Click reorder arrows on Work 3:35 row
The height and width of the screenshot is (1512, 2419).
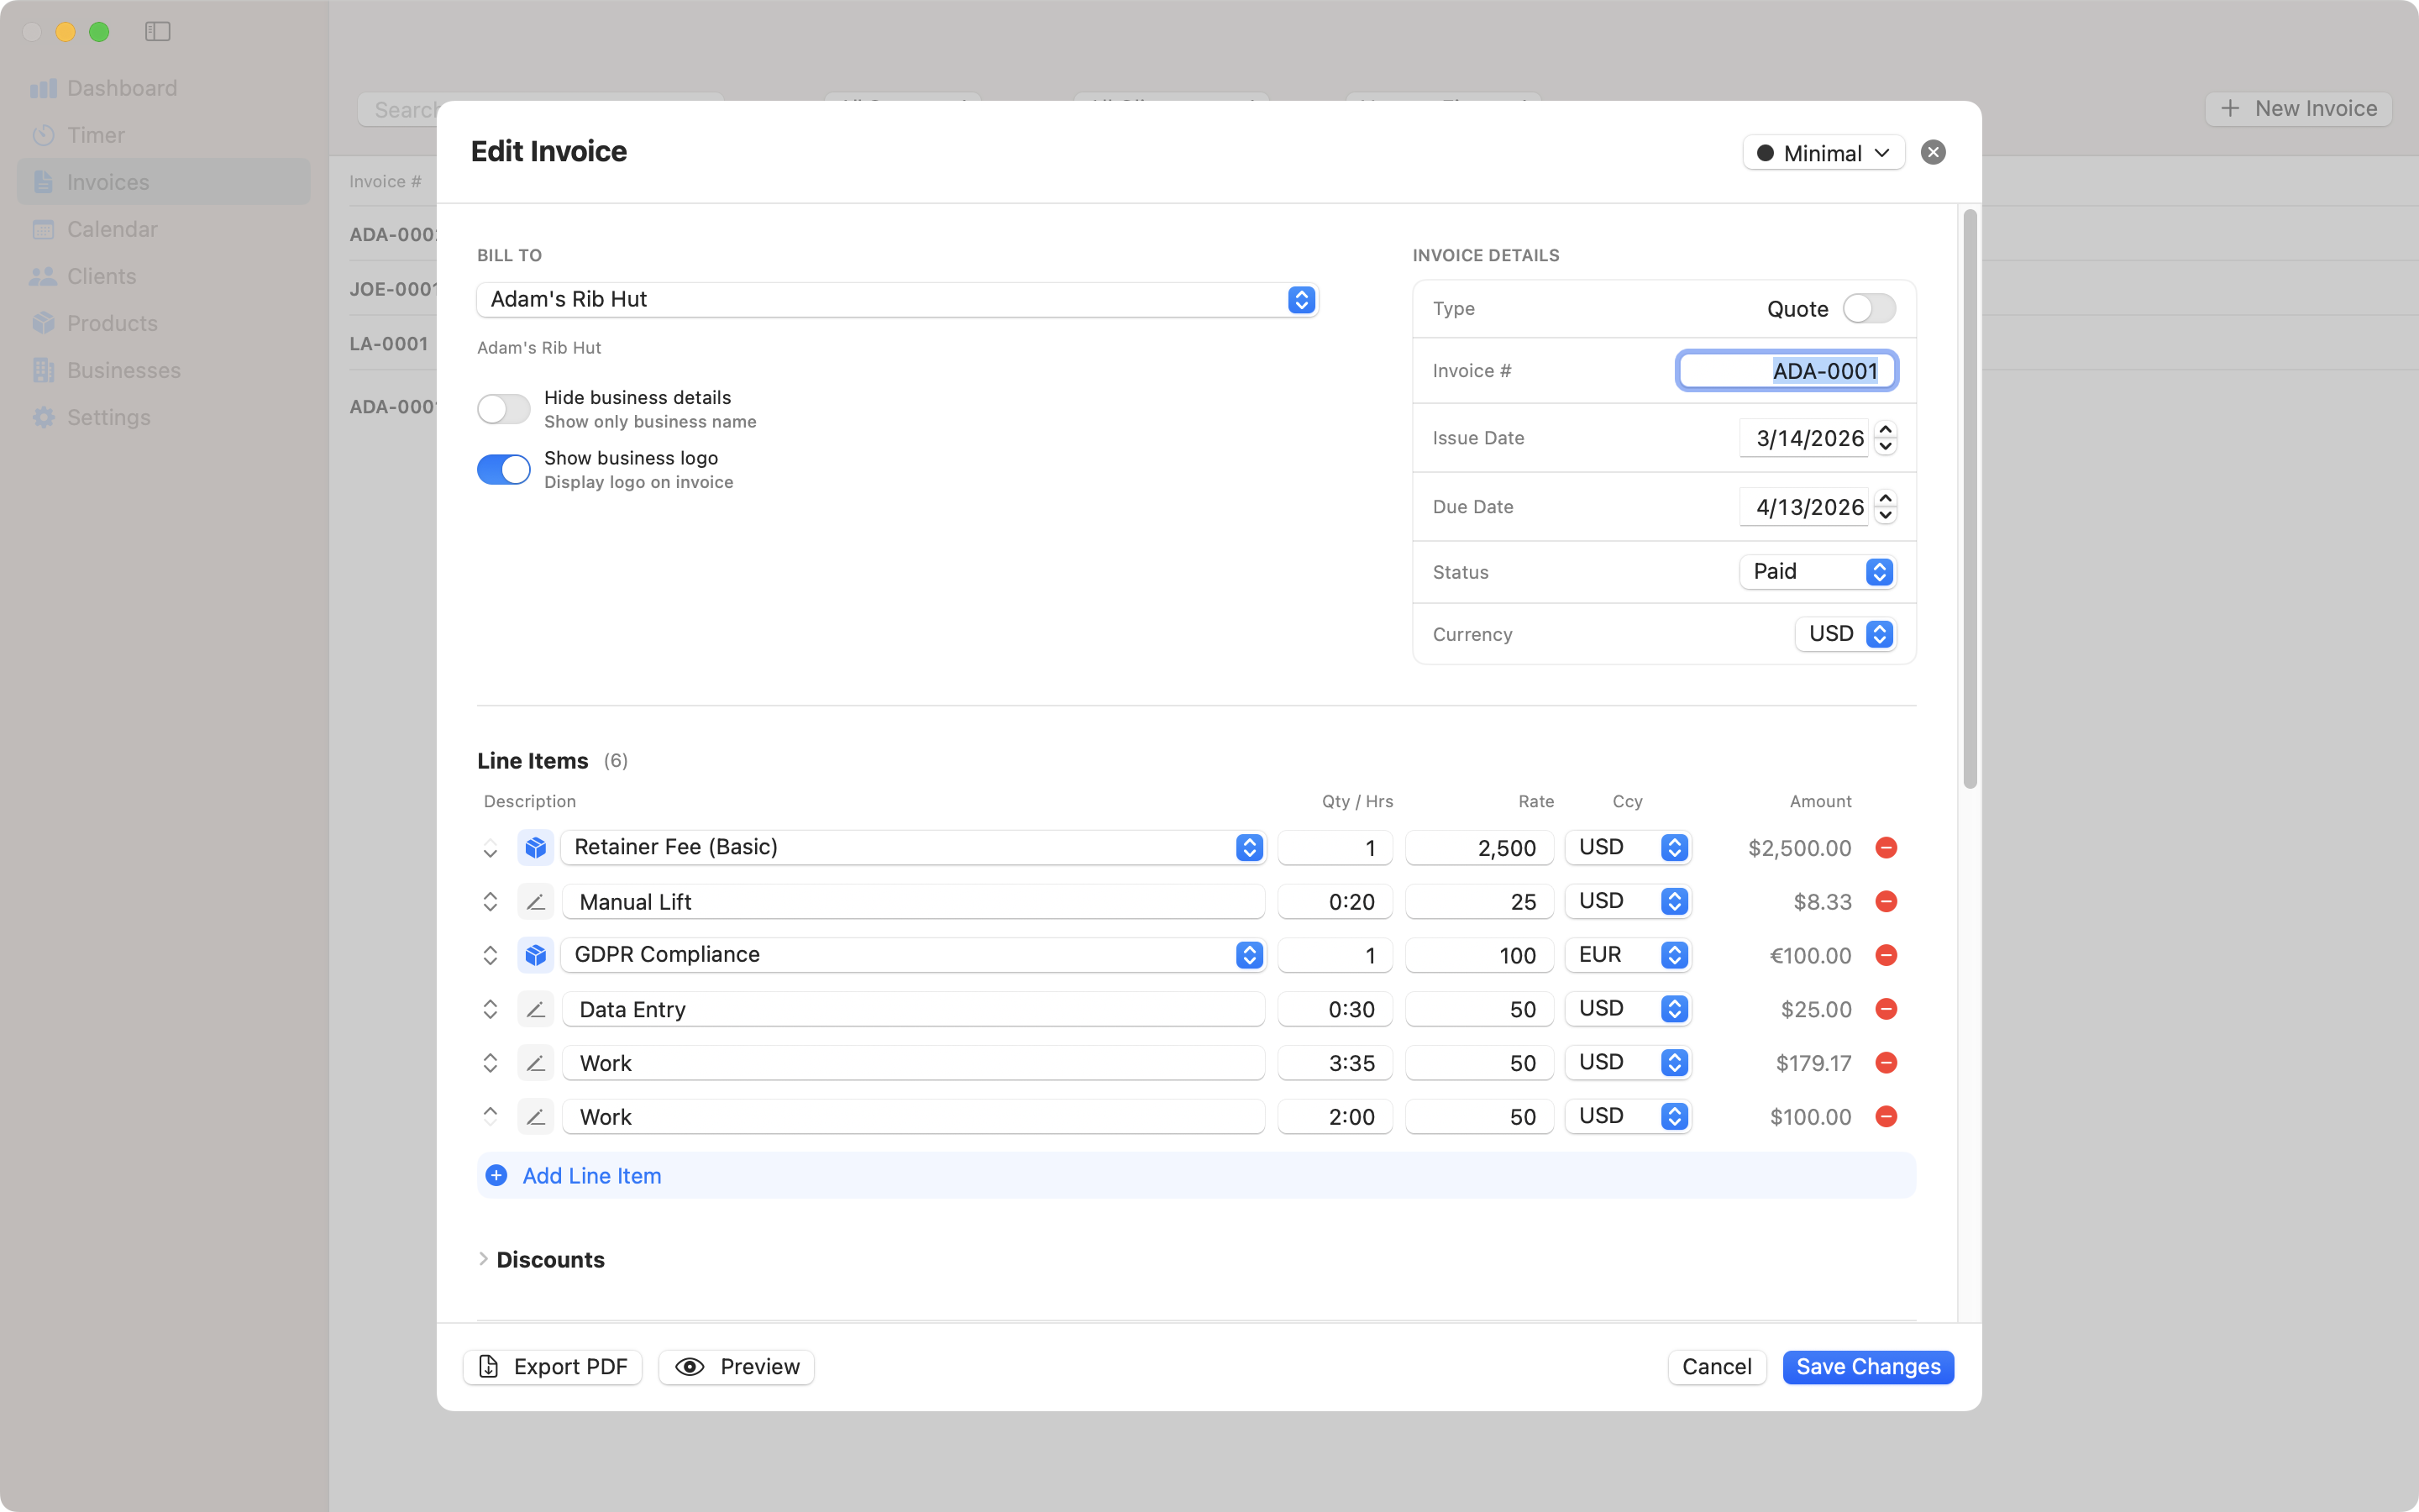click(x=490, y=1063)
